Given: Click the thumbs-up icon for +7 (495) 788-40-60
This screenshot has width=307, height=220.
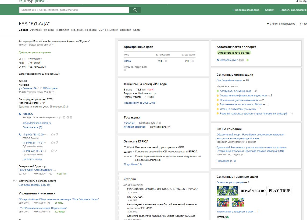Looking at the screenshot, I should [x=52, y=135].
